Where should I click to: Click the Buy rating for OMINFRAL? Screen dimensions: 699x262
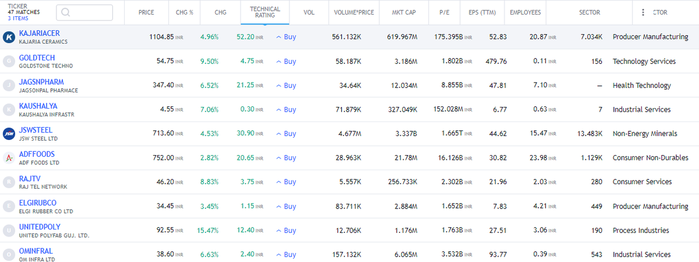286,254
